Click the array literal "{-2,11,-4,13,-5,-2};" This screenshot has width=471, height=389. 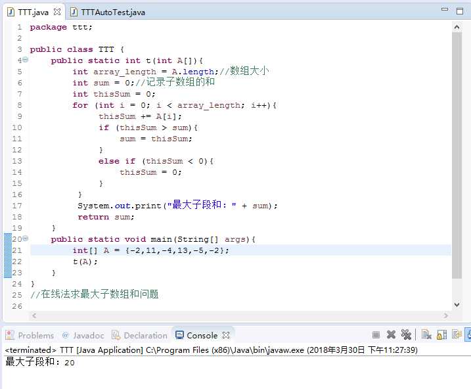click(177, 250)
